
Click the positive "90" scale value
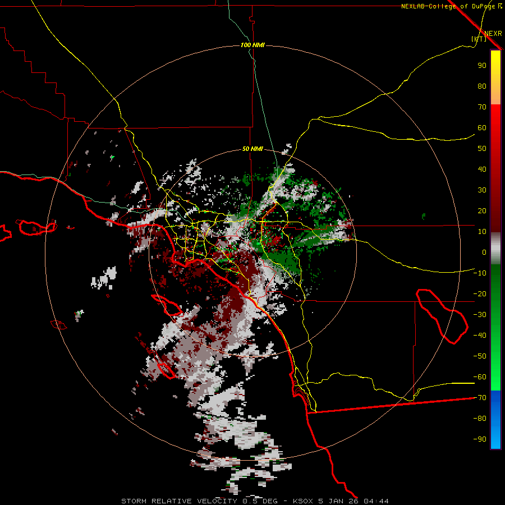coord(482,66)
